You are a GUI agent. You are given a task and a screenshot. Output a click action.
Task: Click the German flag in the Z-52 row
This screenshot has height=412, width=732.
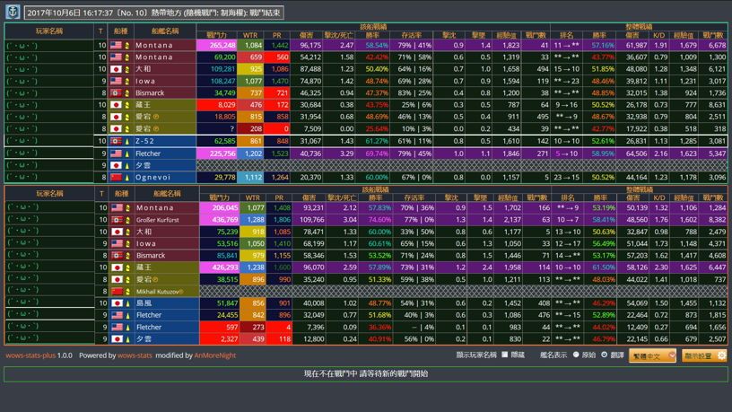116,141
